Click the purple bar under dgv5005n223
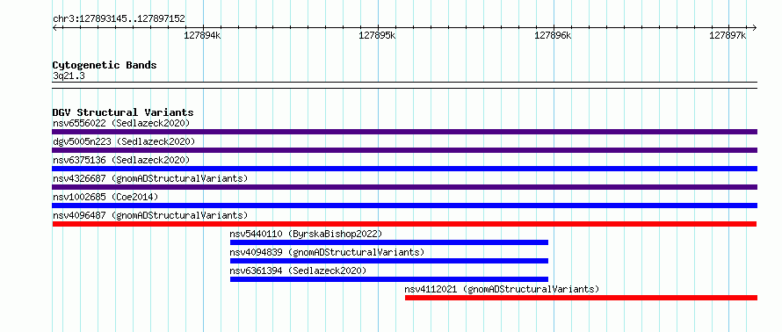Image resolution: width=782 pixels, height=332 pixels. pos(404,150)
